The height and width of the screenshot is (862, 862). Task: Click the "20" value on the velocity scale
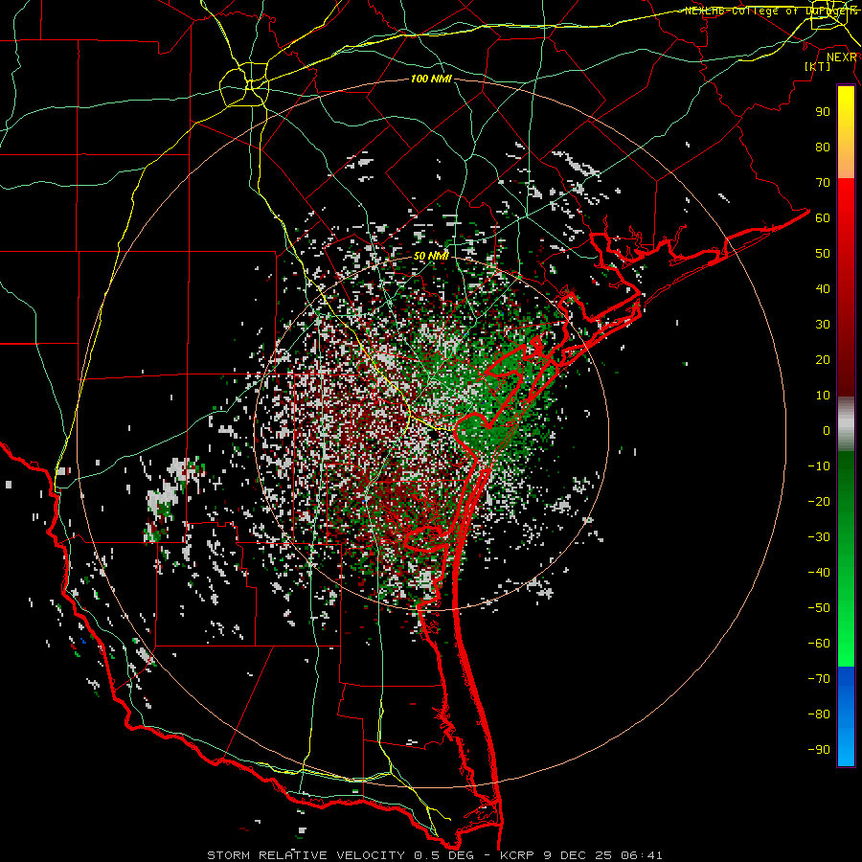pos(823,359)
